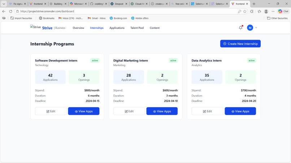Go to the Overview nav item
The height and width of the screenshot is (163, 291).
pos(78,28)
